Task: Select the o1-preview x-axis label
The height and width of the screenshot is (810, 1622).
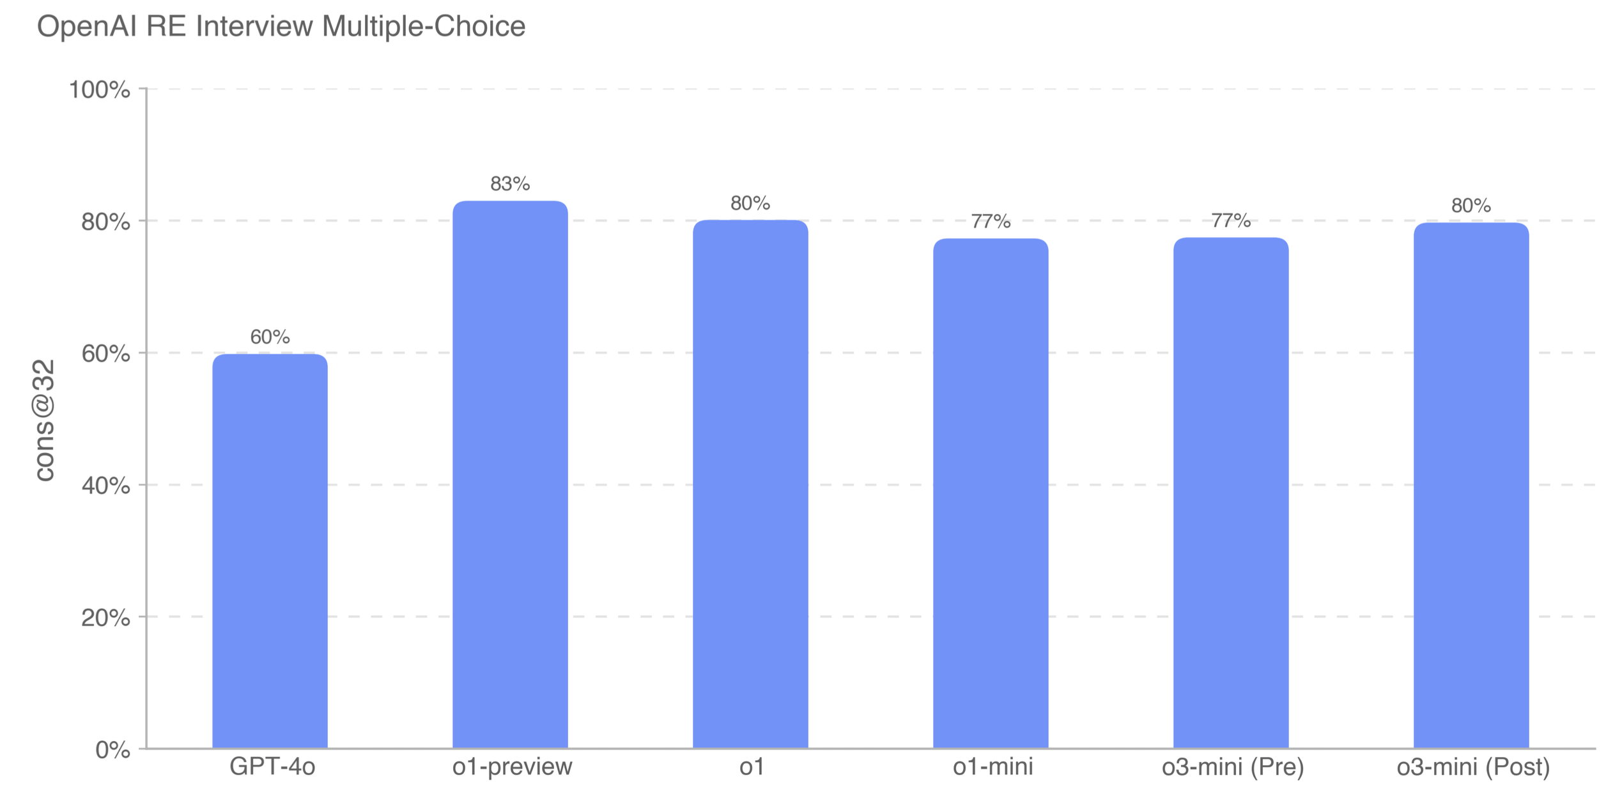Action: click(x=512, y=767)
